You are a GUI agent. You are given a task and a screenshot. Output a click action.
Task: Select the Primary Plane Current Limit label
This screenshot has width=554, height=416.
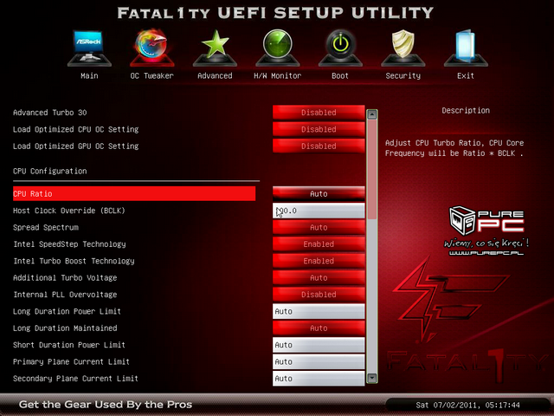pyautogui.click(x=71, y=362)
